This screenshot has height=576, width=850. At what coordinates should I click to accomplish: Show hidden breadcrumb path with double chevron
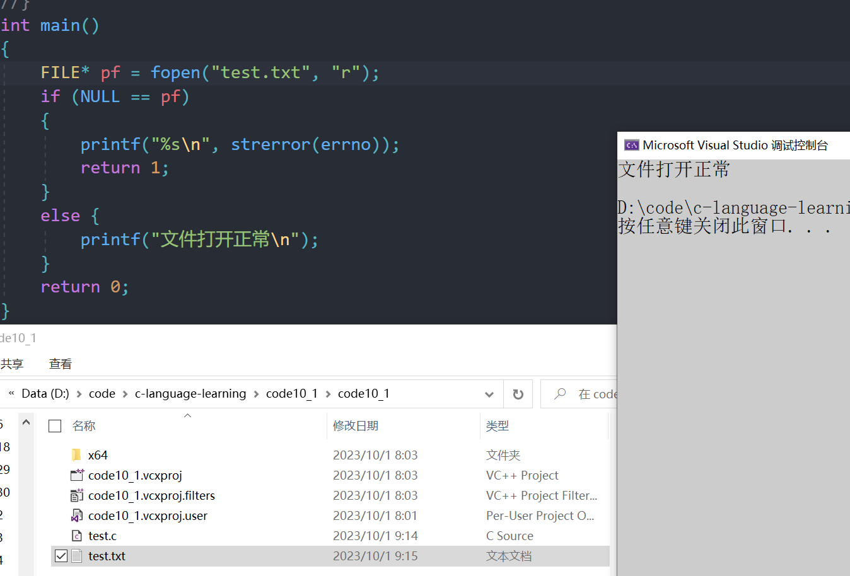11,393
